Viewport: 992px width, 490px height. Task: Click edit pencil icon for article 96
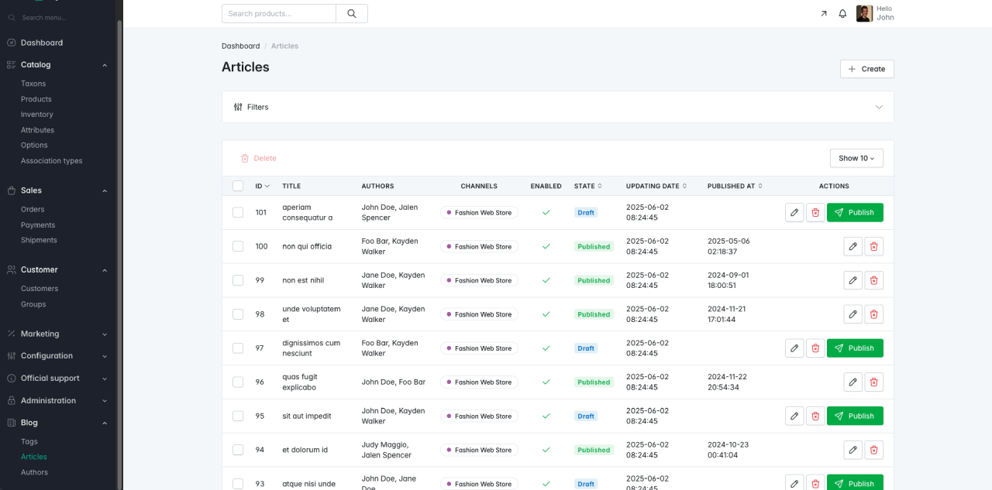point(852,382)
